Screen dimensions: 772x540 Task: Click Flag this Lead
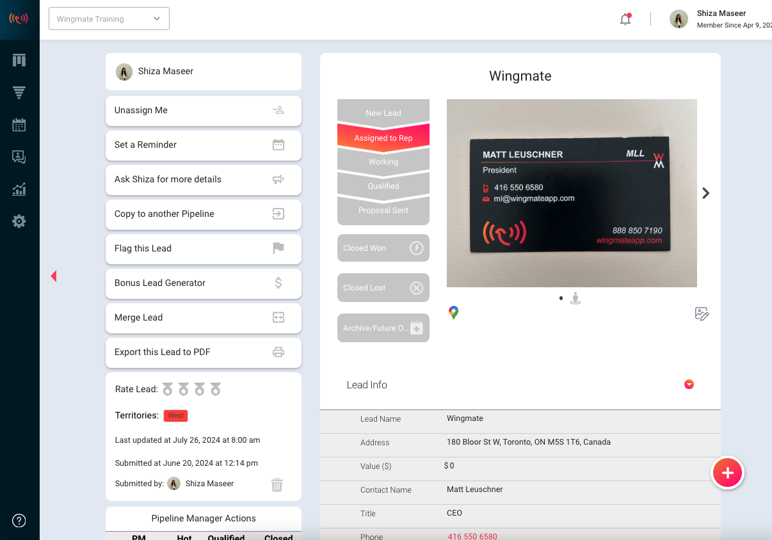tap(204, 248)
